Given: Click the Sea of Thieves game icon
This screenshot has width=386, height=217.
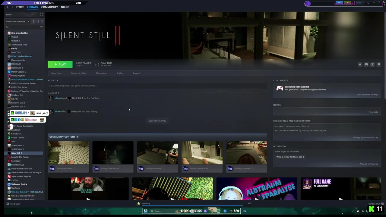Looking at the screenshot, I should [9, 137].
